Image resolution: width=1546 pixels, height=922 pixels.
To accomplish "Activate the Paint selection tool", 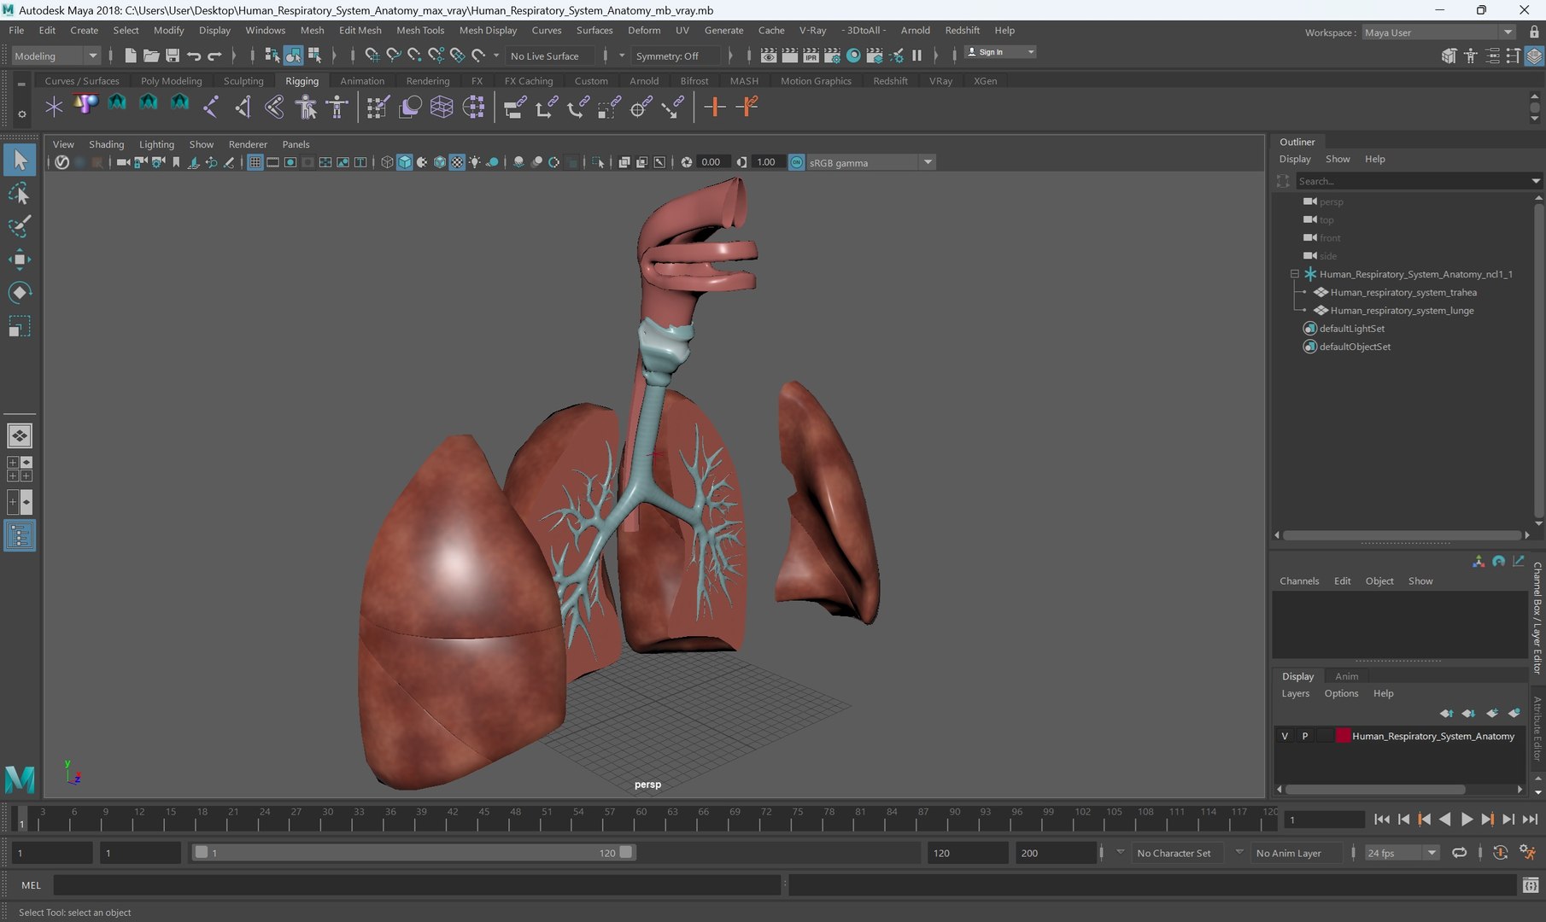I will coord(19,226).
